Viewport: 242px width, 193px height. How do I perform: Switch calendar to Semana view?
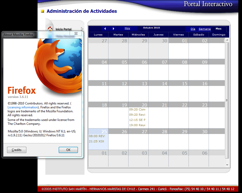click(x=205, y=29)
